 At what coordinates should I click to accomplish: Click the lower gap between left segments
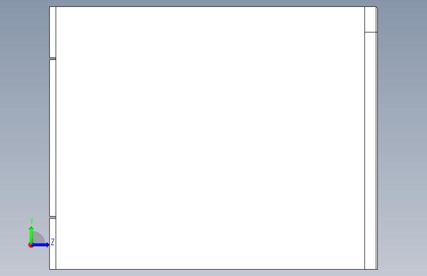(x=53, y=218)
